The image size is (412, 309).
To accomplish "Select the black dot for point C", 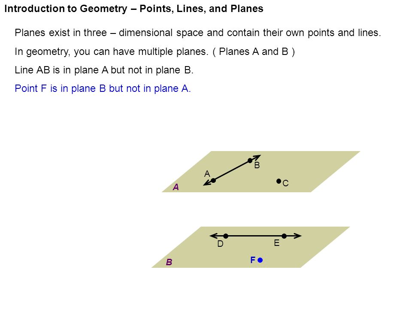I will (x=279, y=181).
